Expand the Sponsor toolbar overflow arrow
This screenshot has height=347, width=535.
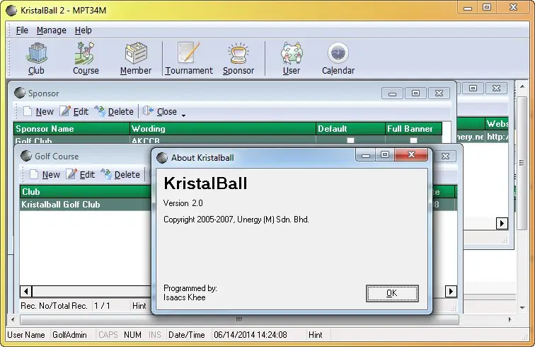[x=183, y=115]
